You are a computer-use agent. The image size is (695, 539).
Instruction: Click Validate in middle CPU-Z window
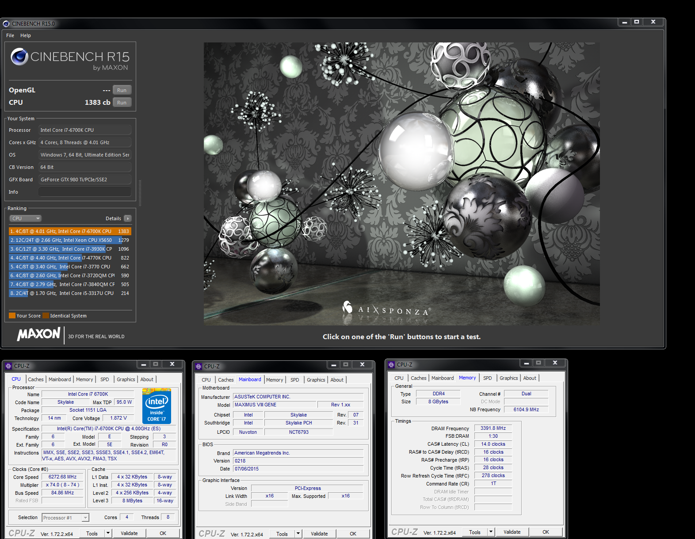[x=319, y=534]
